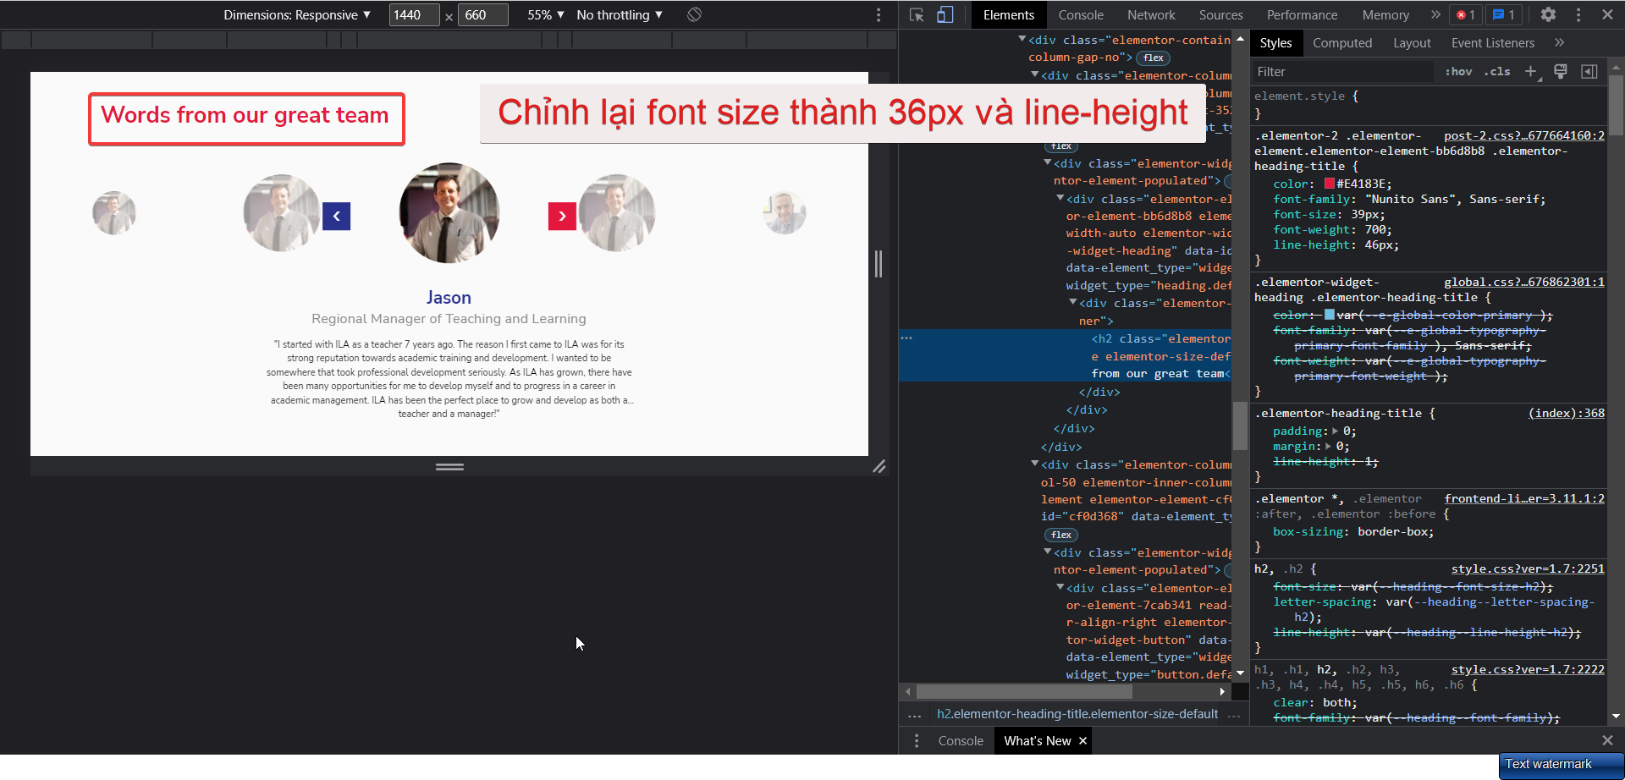1625x780 pixels.
Task: Select the Computed sidebar tab
Action: 1342,43
